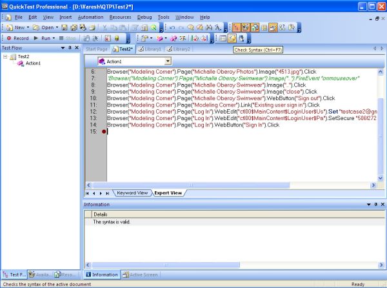Toggle the Test Flow pane icon
387x288 pixels.
click(236, 27)
